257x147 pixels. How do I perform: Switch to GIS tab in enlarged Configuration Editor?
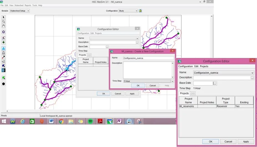pos(193,93)
